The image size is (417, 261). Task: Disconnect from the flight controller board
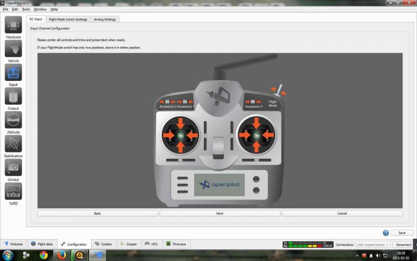click(403, 244)
